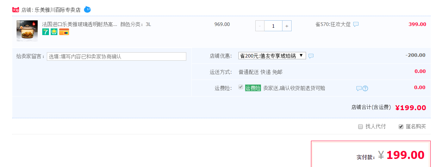Click the store total ¥199.00

click(411, 108)
